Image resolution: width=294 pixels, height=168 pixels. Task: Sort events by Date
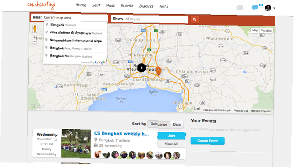pos(177,125)
